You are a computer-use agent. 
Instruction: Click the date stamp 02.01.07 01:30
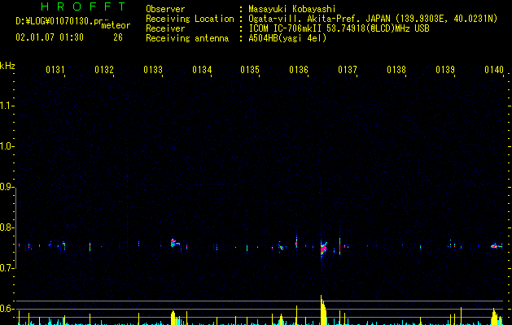50,37
